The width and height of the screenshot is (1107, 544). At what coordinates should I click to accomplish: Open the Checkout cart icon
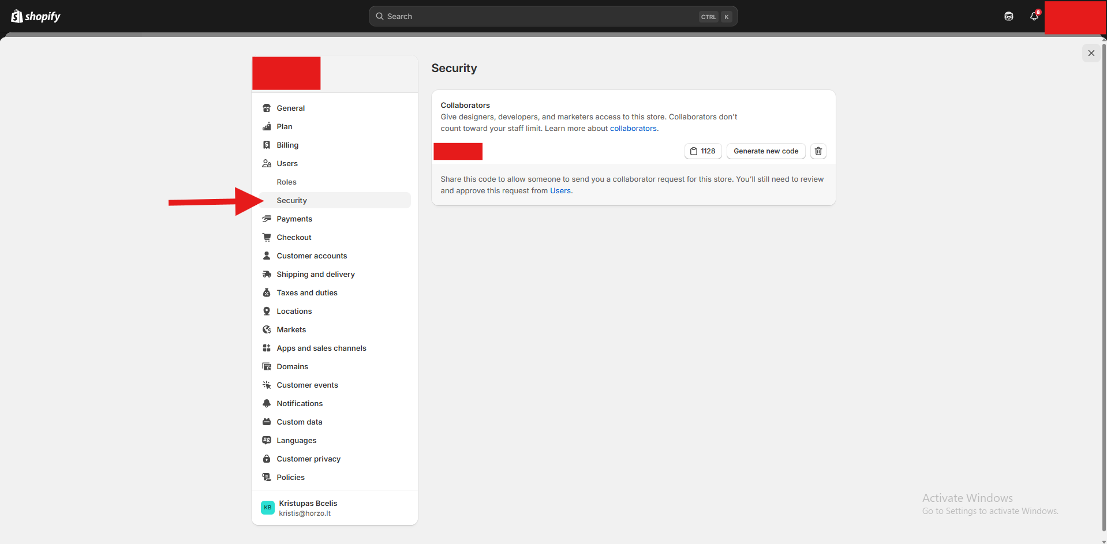(266, 237)
